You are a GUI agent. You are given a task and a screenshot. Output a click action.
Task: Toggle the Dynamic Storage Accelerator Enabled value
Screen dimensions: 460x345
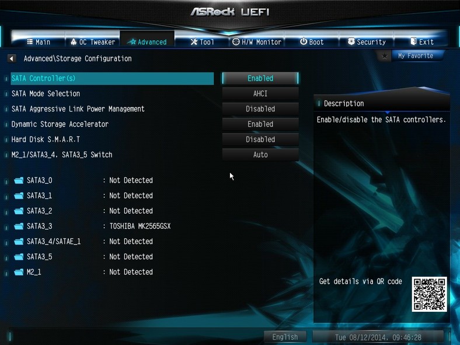(x=260, y=124)
